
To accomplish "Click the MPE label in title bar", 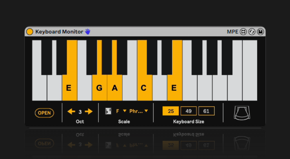I will (x=232, y=32).
